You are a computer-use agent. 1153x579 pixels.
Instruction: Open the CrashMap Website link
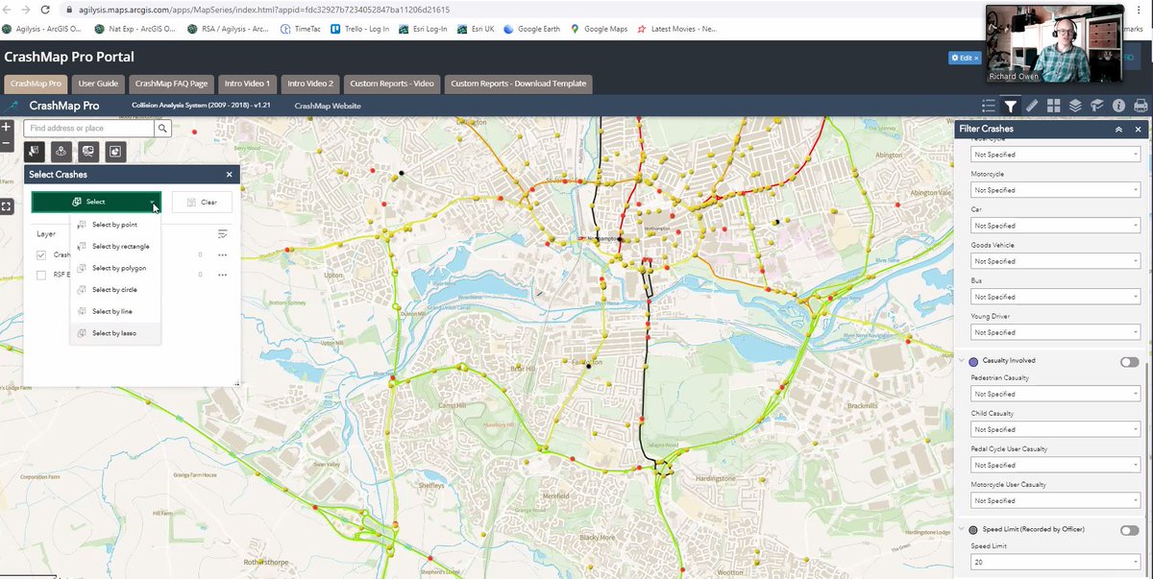coord(328,106)
